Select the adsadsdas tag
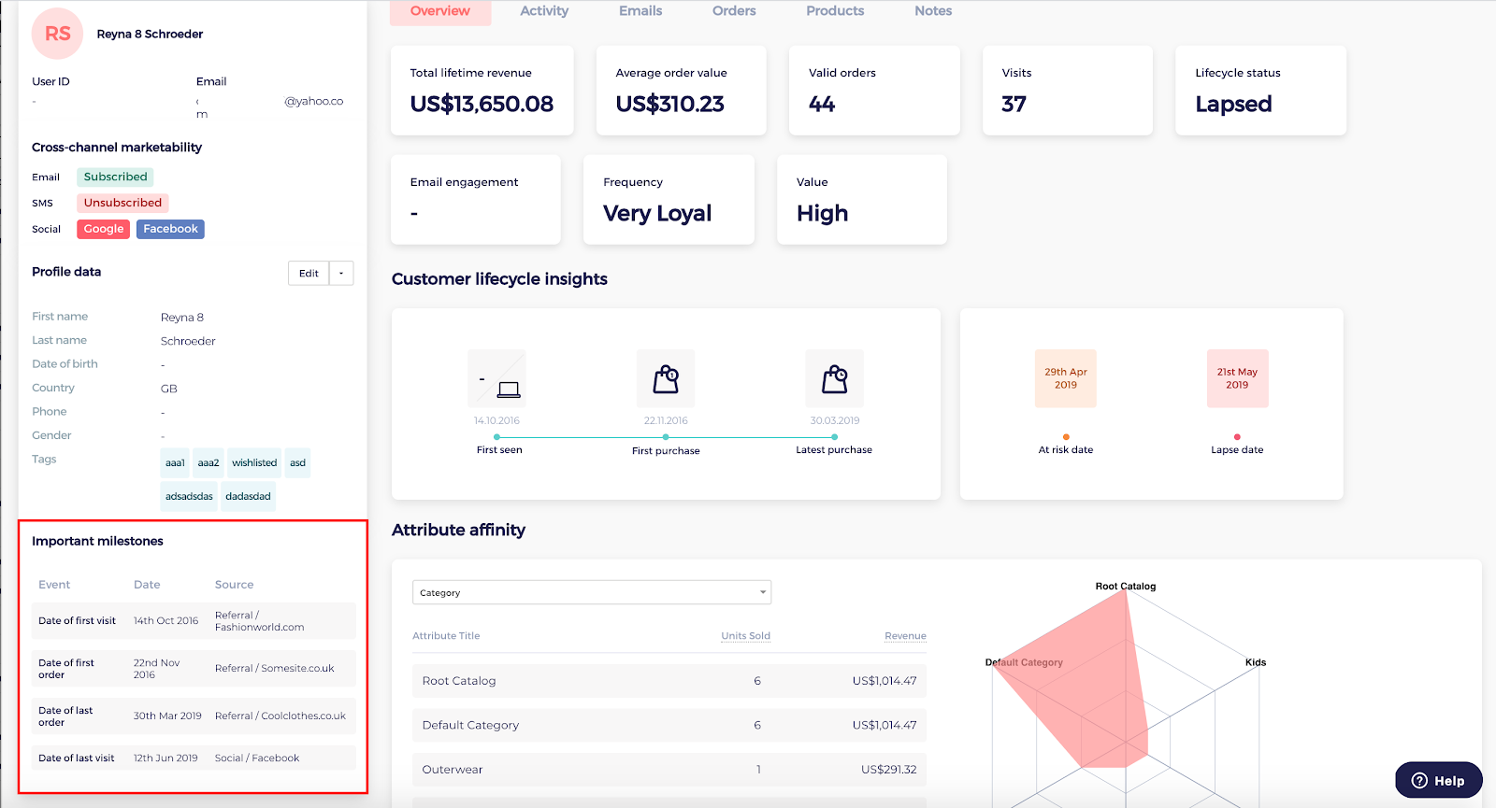Viewport: 1496px width, 808px height. (x=189, y=496)
